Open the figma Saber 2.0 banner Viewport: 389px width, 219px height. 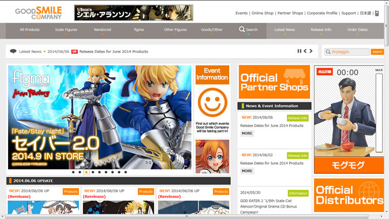[x=100, y=117]
